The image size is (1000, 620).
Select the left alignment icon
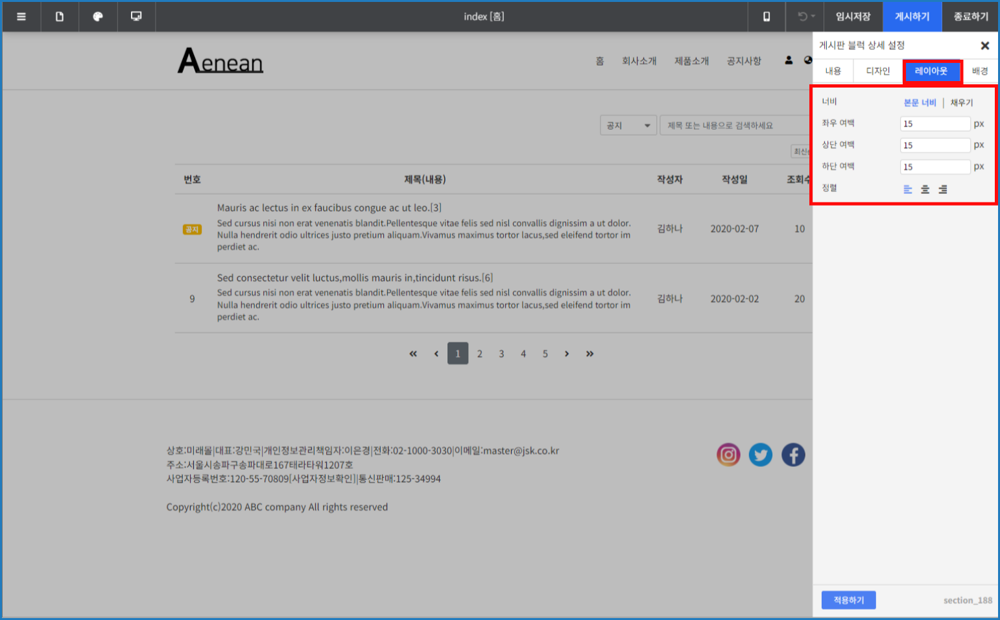pyautogui.click(x=908, y=189)
